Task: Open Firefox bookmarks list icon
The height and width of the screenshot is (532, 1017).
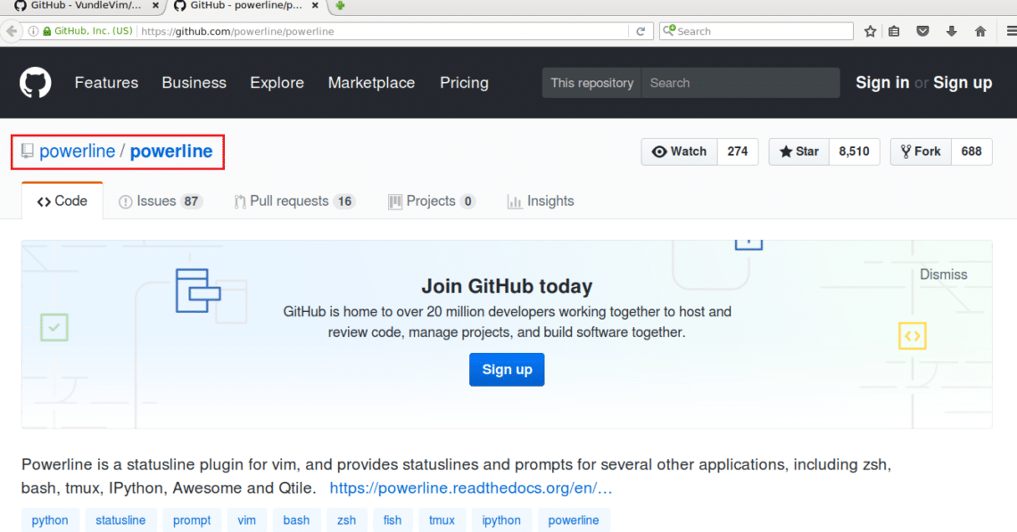Action: click(x=895, y=31)
